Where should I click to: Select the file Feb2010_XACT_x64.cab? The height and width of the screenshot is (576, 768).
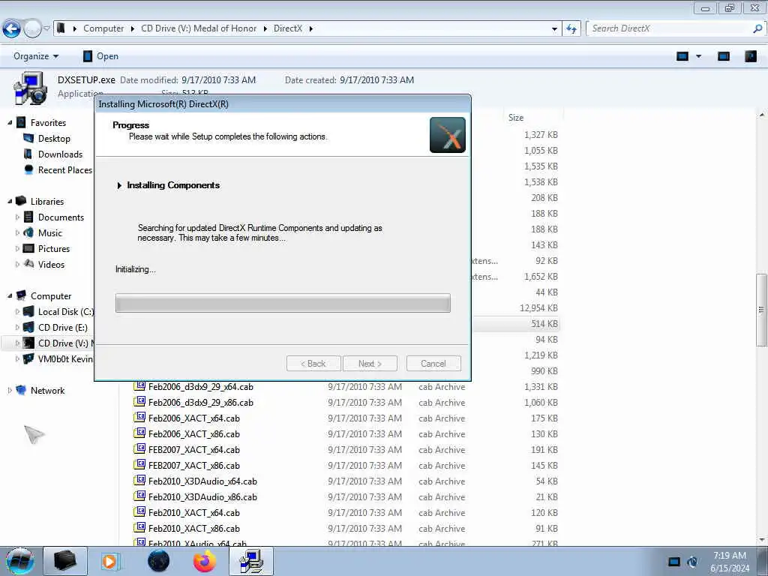[x=194, y=513]
